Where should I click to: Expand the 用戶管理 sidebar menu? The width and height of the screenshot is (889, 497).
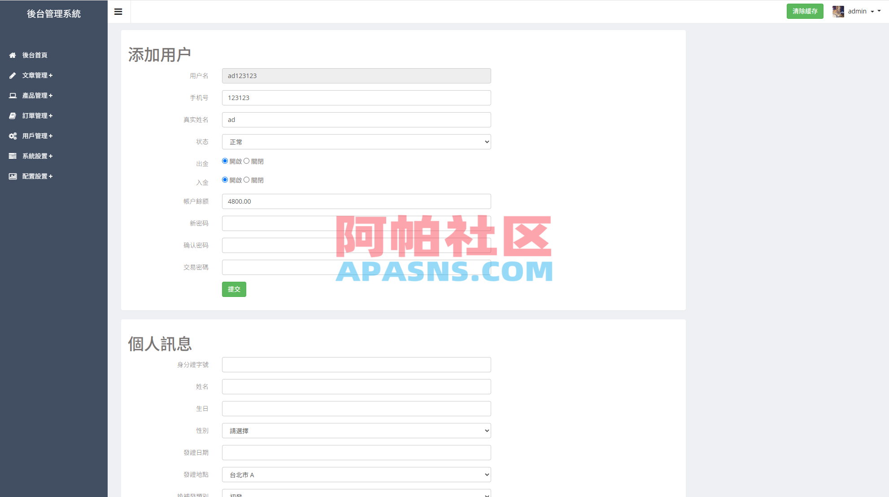pos(37,135)
